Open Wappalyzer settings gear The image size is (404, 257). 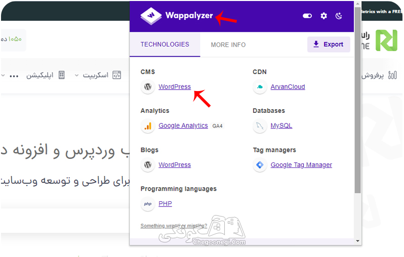[324, 16]
